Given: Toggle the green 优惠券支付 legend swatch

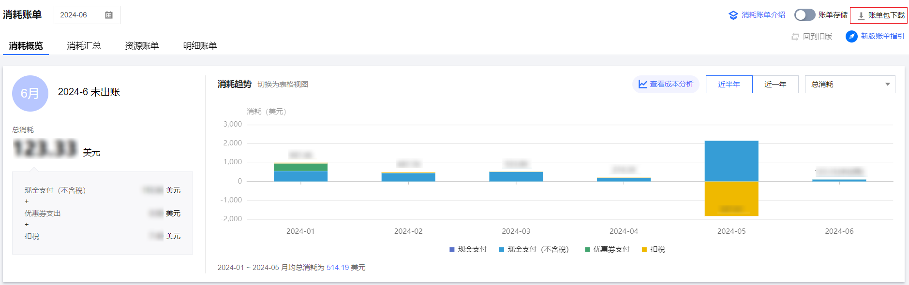Looking at the screenshot, I should (x=587, y=250).
